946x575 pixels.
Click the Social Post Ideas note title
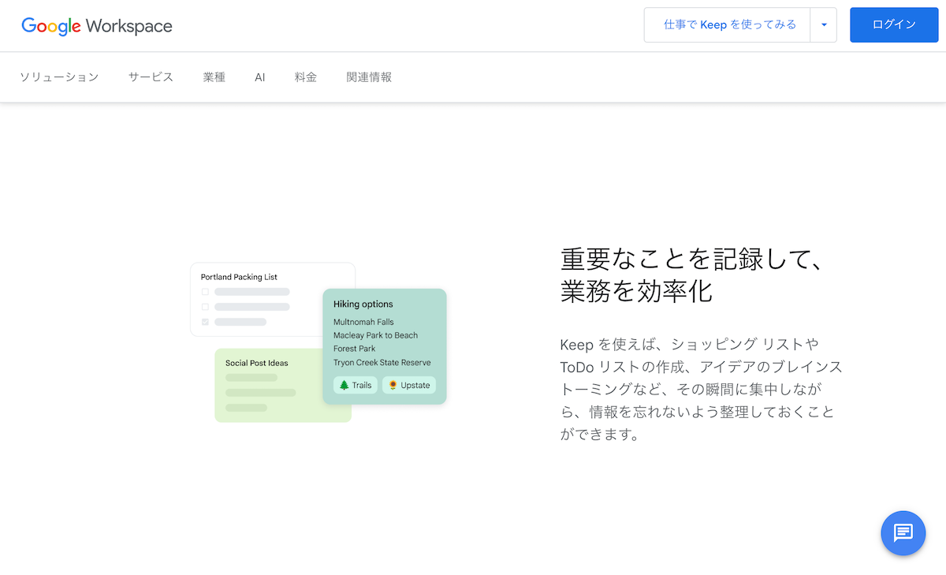pos(257,363)
